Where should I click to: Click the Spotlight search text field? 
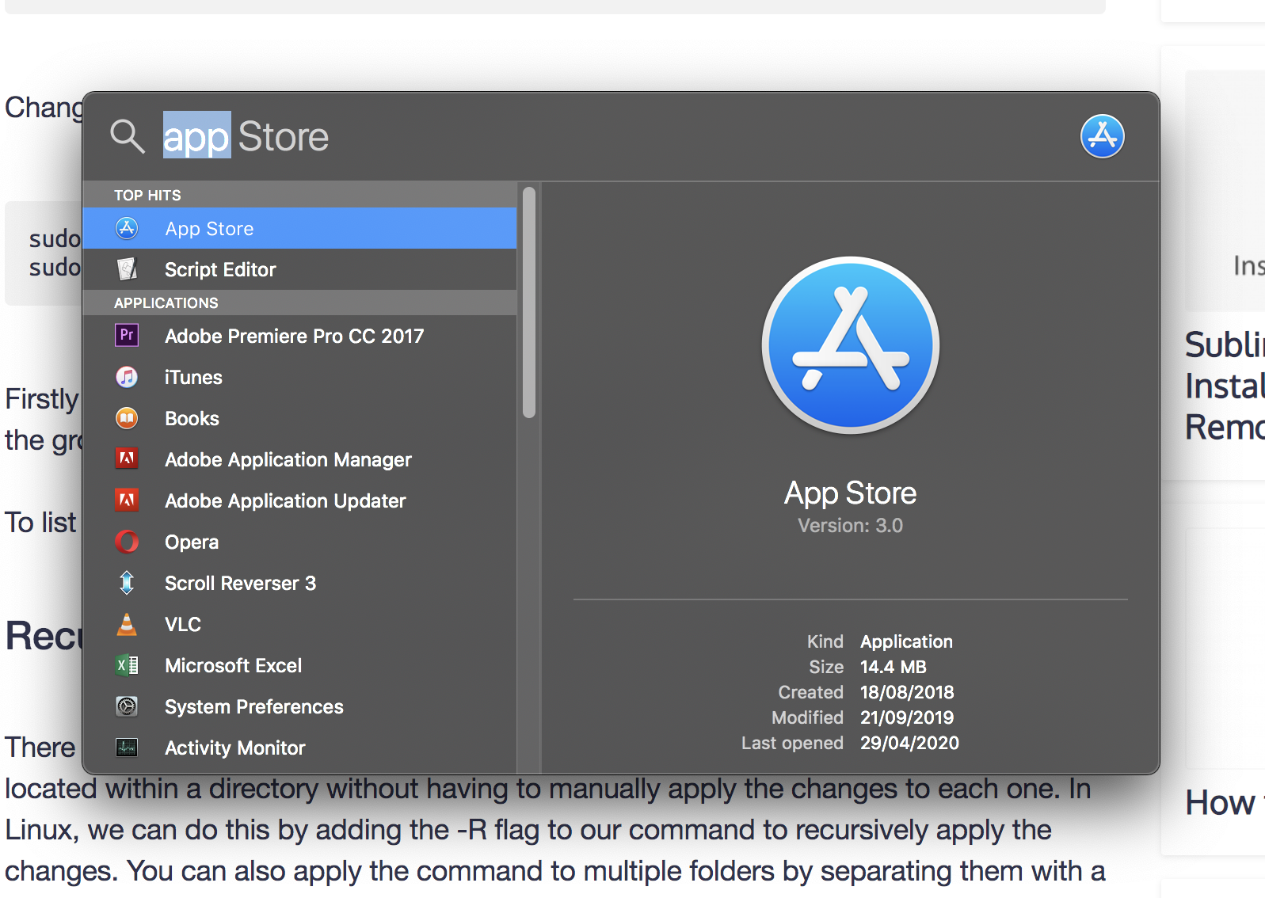pos(610,136)
